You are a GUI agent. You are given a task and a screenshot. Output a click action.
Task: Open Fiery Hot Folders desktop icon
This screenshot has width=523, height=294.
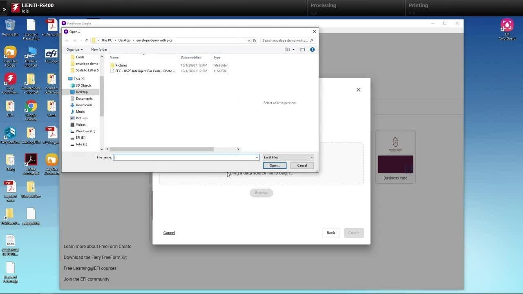(10, 56)
